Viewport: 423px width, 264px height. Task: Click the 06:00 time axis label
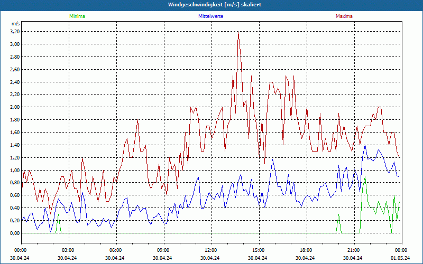pos(116,250)
